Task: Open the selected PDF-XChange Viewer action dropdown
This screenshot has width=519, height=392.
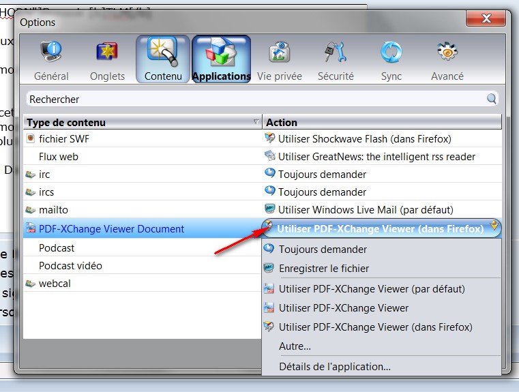Action: point(381,228)
